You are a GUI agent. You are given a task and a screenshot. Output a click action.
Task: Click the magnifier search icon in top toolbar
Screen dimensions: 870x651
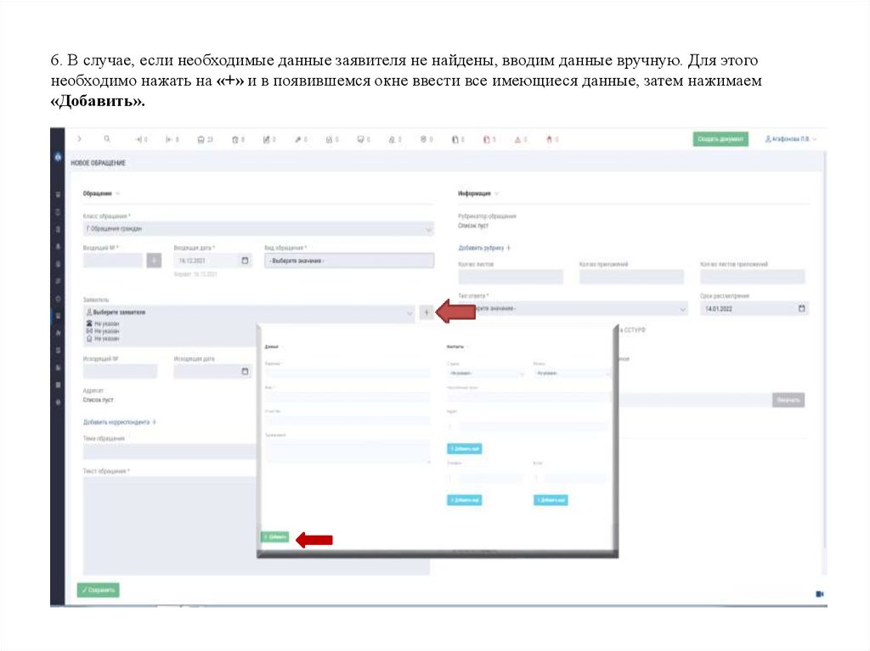tap(107, 138)
